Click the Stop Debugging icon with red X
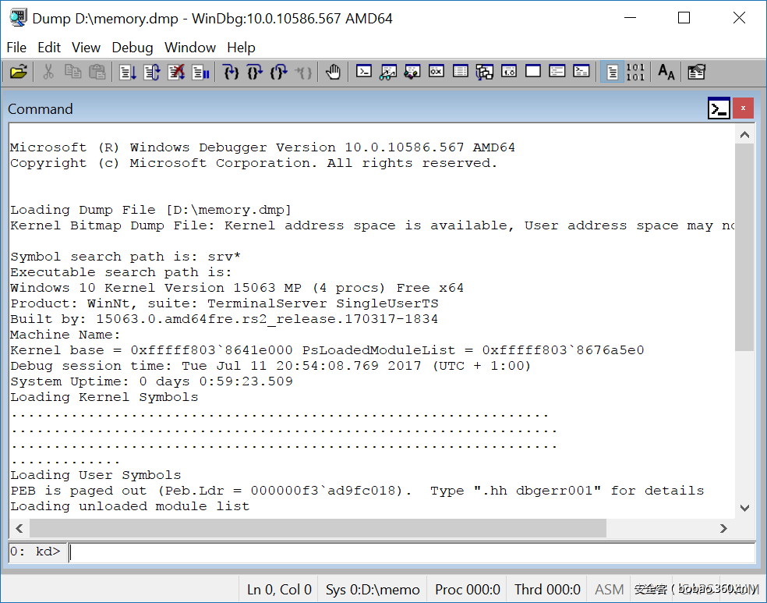The height and width of the screenshot is (603, 767). click(176, 72)
